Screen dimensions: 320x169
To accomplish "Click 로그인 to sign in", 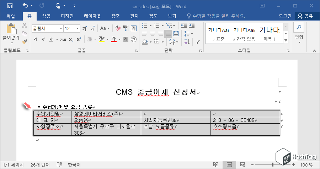I will (x=285, y=16).
